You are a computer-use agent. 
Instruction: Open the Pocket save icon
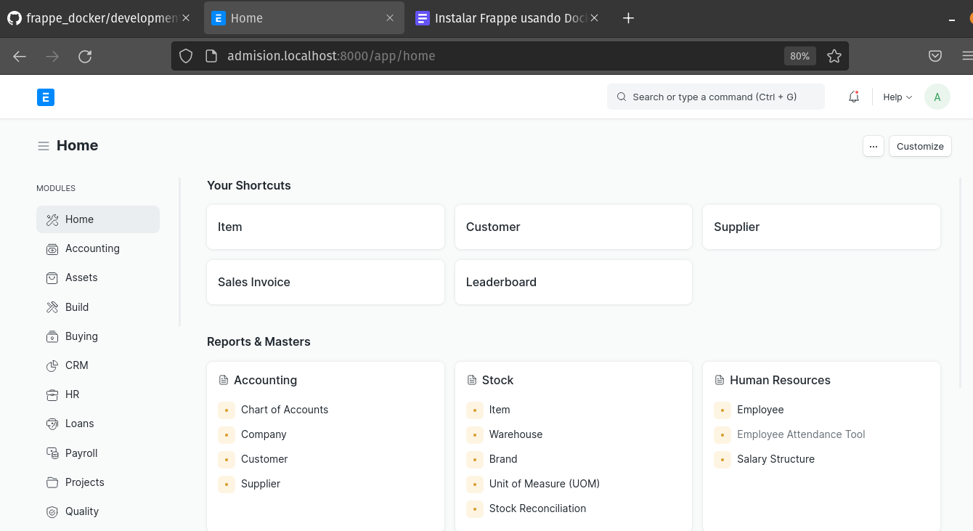(935, 56)
